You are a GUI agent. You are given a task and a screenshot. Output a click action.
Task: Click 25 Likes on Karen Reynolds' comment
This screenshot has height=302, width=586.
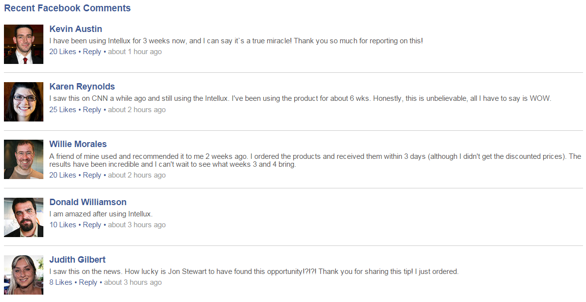coord(63,110)
